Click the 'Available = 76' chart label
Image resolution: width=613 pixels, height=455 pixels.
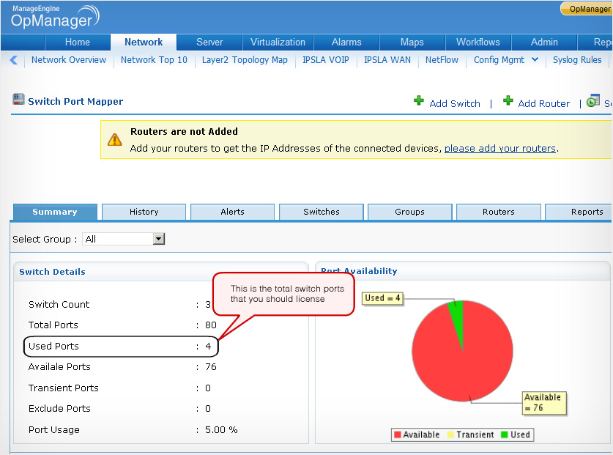pyautogui.click(x=543, y=402)
